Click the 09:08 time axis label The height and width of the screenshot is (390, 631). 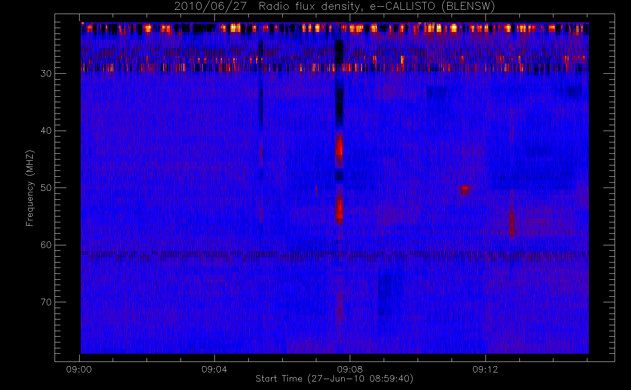350,369
